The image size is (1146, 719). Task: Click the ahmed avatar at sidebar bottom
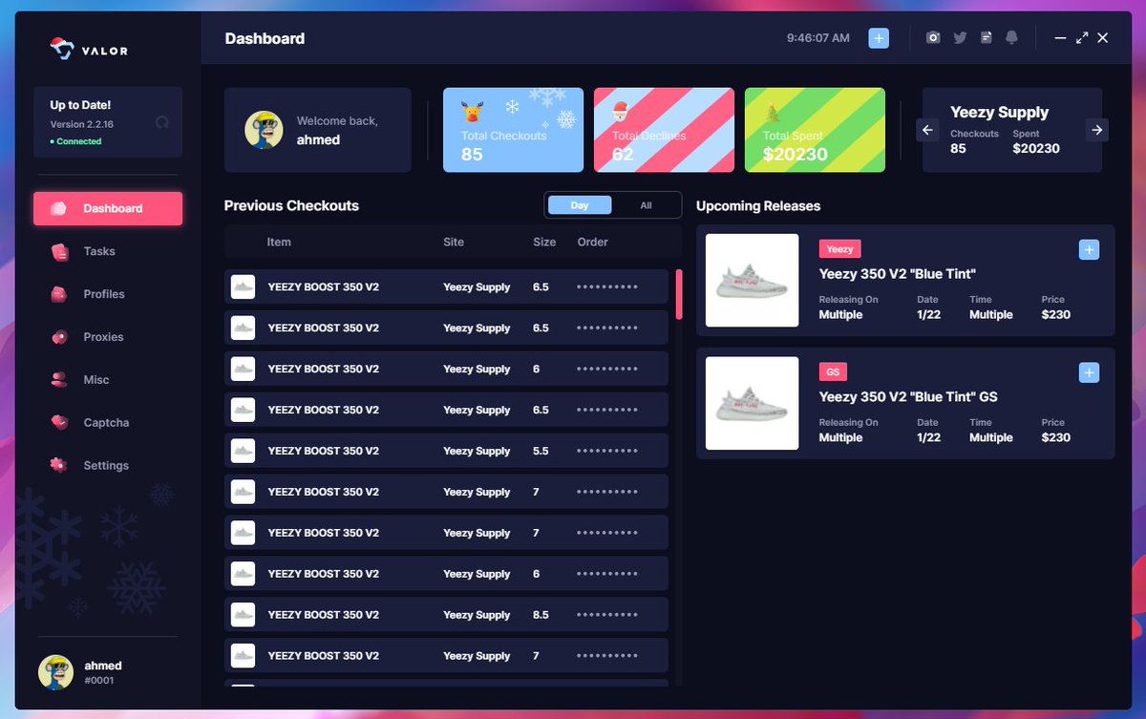click(55, 673)
